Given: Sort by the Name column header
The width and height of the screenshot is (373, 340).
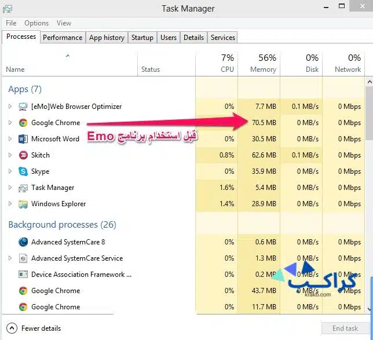Looking at the screenshot, I should pyautogui.click(x=70, y=64).
